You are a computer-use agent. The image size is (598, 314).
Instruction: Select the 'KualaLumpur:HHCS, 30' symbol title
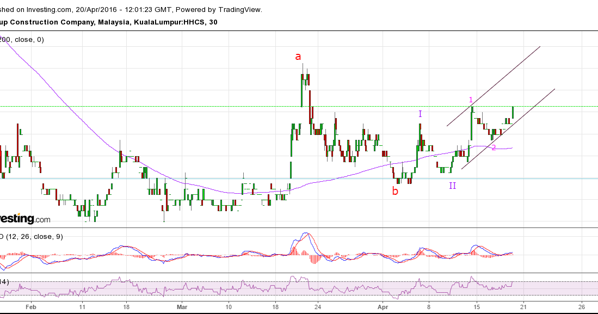pos(175,22)
